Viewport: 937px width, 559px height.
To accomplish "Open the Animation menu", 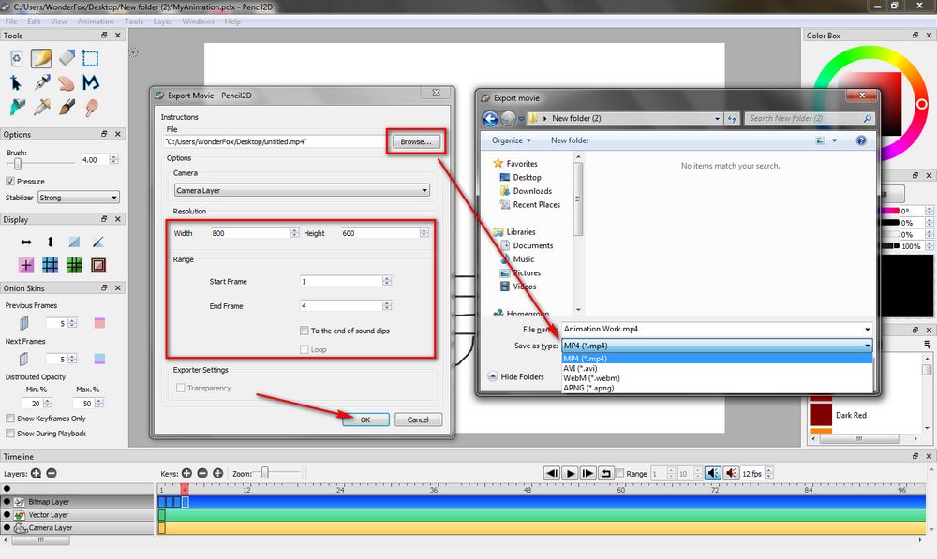I will click(x=96, y=21).
